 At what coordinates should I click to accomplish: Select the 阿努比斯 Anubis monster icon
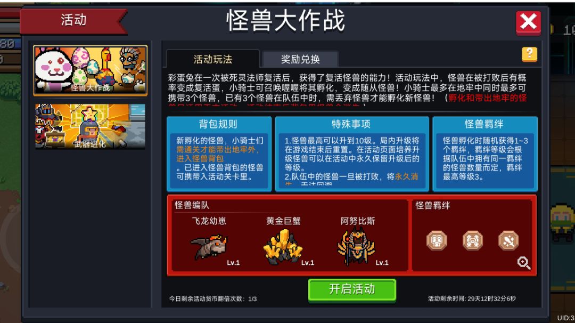[x=356, y=246]
